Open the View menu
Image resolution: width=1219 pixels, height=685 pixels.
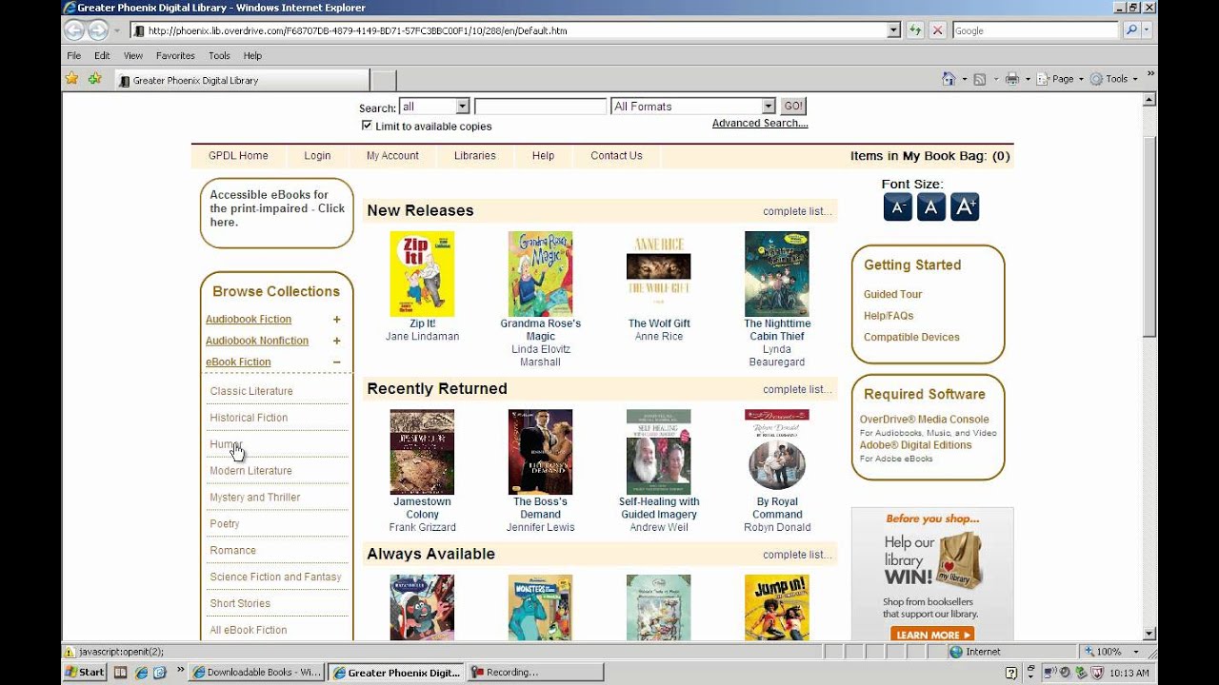pyautogui.click(x=132, y=56)
